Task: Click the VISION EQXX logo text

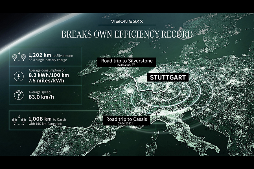Action: point(127,21)
